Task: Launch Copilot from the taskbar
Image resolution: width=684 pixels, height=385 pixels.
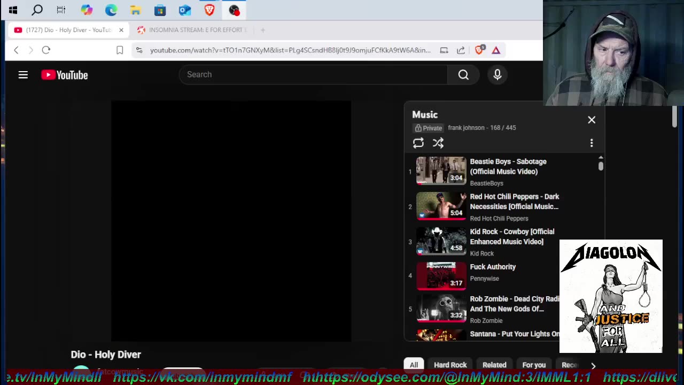Action: [86, 10]
